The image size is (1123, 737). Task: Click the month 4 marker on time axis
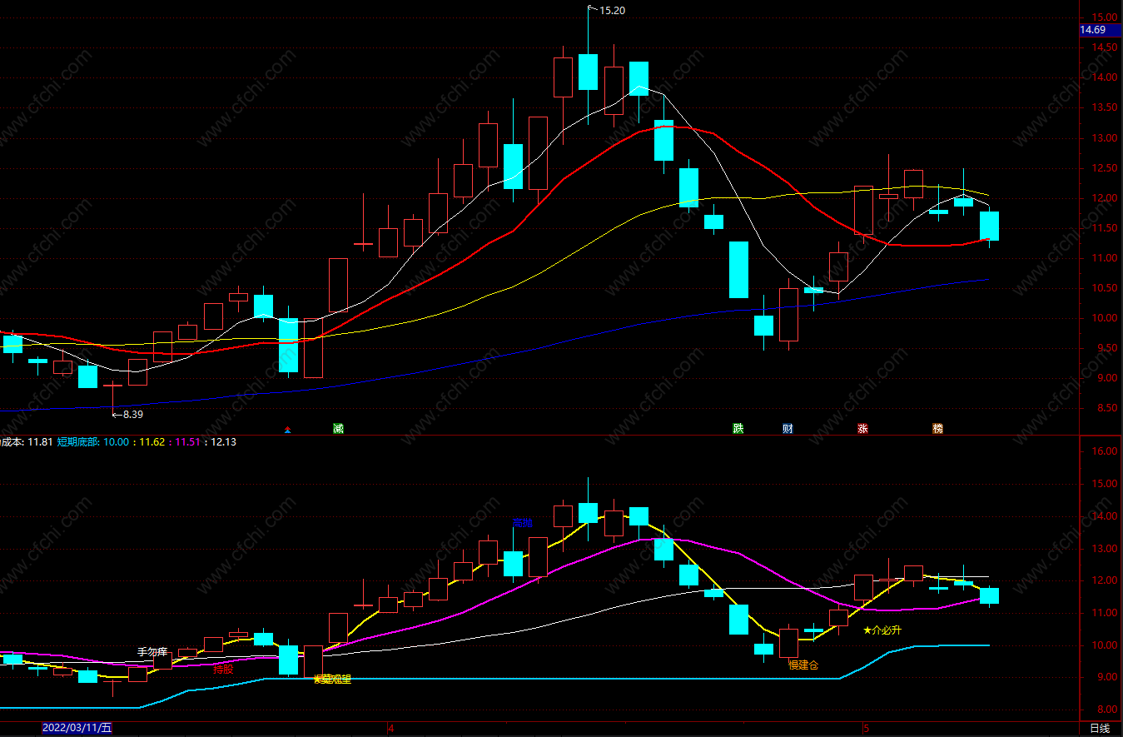[x=390, y=728]
